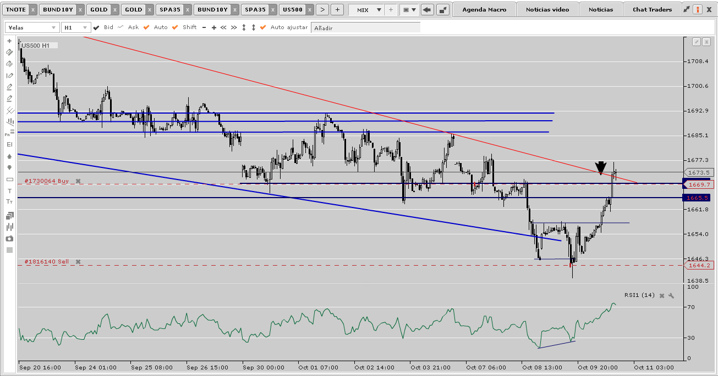
Task: Click the camera screenshot icon
Action: (9, 239)
